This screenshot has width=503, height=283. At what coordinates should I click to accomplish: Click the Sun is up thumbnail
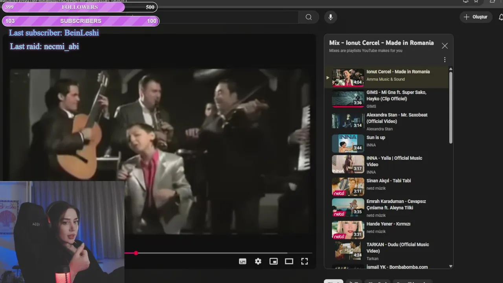tap(348, 143)
